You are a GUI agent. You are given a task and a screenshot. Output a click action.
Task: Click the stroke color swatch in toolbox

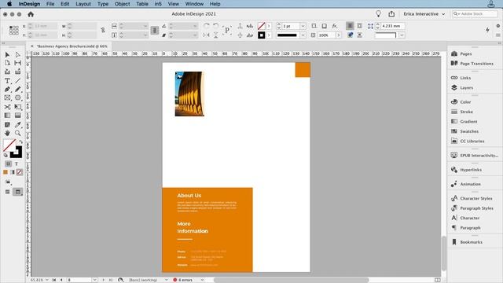(x=17, y=152)
